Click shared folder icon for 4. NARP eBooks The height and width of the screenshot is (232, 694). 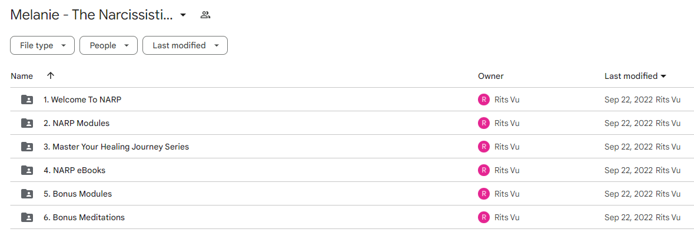pos(27,170)
